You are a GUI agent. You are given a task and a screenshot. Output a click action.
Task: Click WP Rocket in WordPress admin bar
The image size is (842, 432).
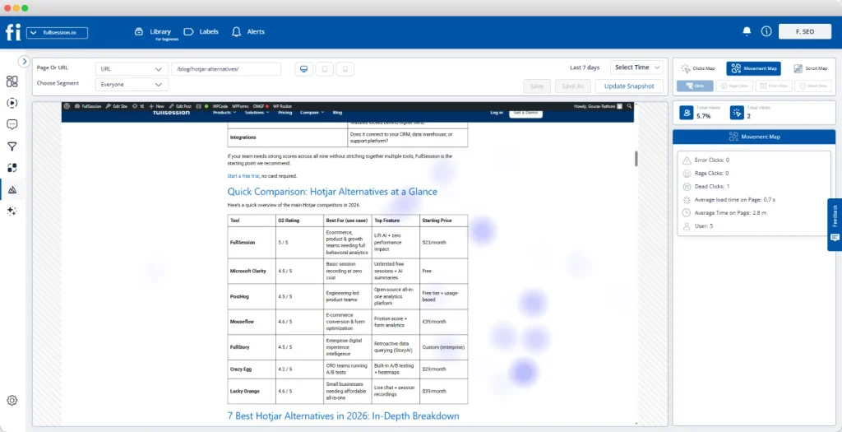click(283, 106)
